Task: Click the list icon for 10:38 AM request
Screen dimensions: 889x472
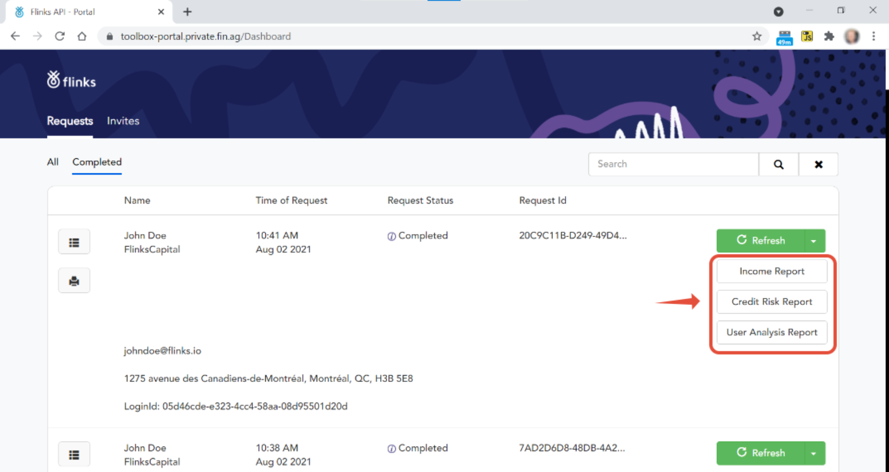Action: 74,455
